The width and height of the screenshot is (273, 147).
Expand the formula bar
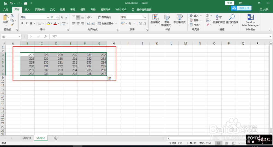(270, 37)
